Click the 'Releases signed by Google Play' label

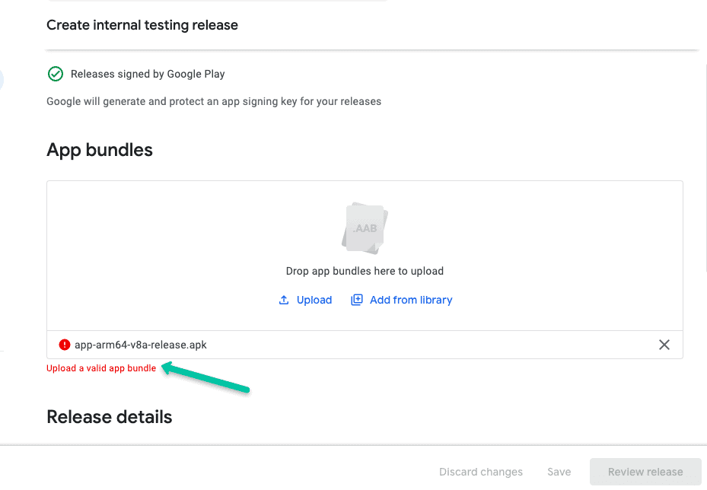[x=147, y=74]
